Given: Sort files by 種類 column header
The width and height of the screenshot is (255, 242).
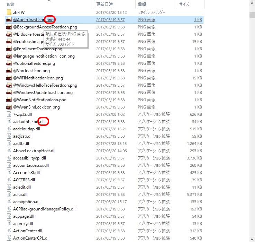Looking at the screenshot, I should pyautogui.click(x=142, y=5).
